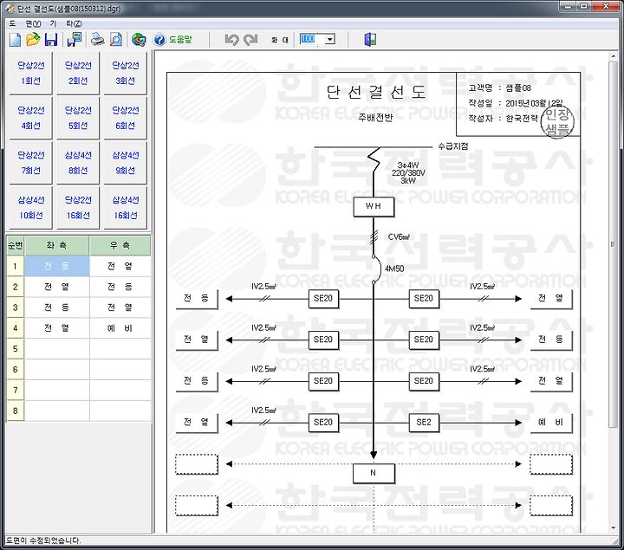Screen dimensions: 624x550
Task: Click the globe web icon
Action: [x=139, y=39]
